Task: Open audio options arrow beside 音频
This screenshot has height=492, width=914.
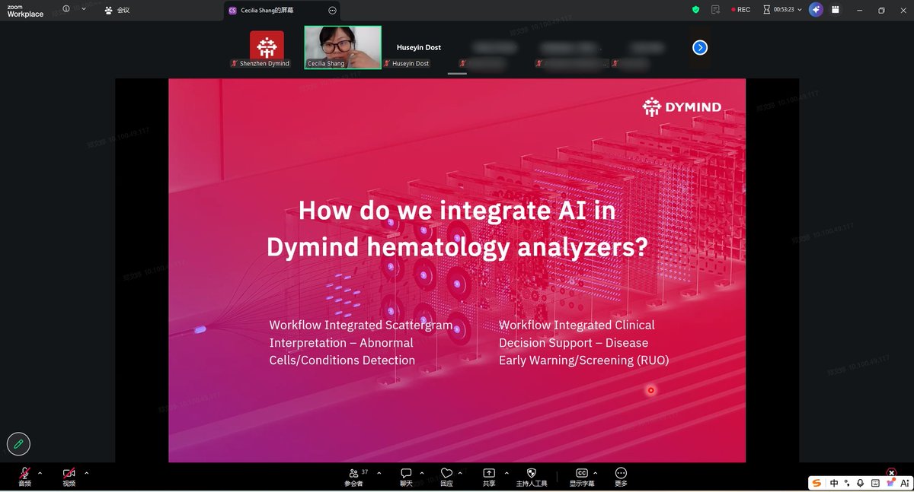Action: coord(40,473)
